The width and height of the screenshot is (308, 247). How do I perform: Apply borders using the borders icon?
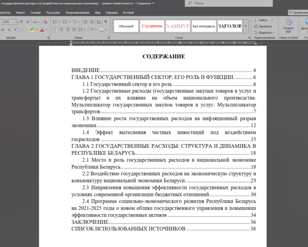[101, 29]
